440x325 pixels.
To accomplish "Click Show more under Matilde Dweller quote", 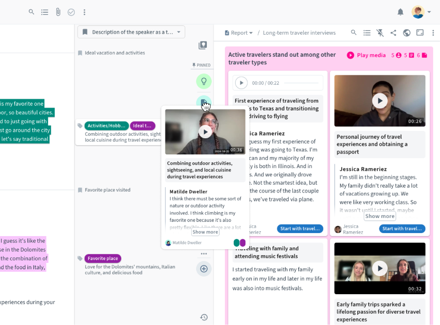I will pyautogui.click(x=205, y=232).
